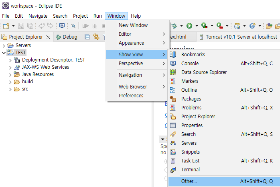The width and height of the screenshot is (280, 187).
Task: Click the Skip All Breakpoints icon
Action: (x=73, y=26)
